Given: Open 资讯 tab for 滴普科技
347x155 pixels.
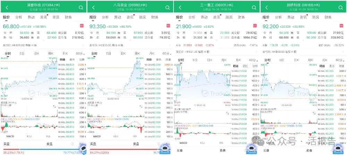Looking at the screenshot, I should pos(43,17).
